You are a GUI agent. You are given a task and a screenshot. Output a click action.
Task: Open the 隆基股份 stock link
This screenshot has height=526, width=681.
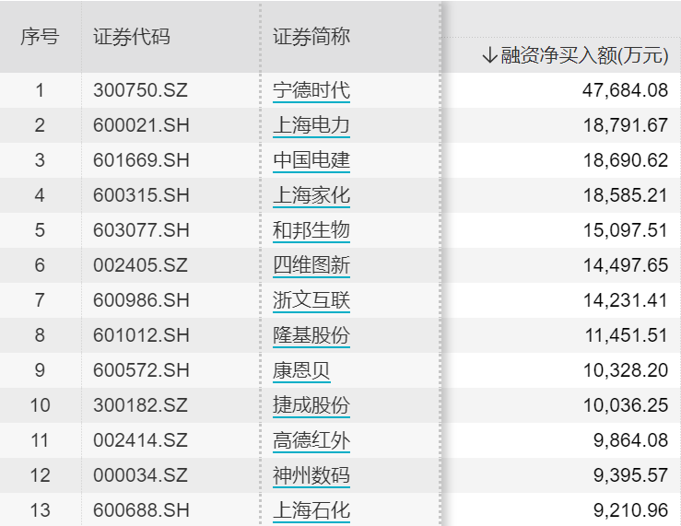tap(311, 335)
